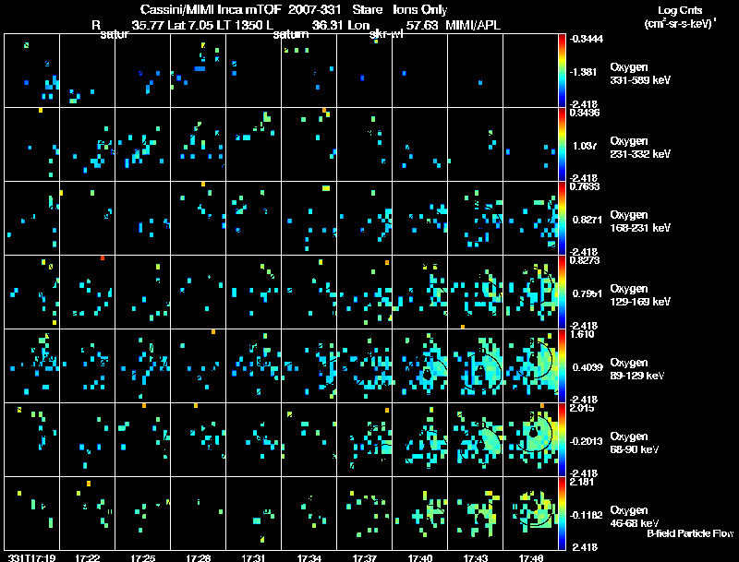Select the 17:28 panel in Oxygen 331-589 keV row
The image size is (739, 562).
pos(198,70)
